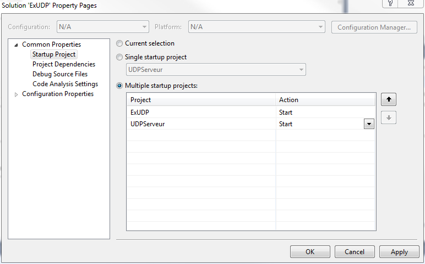This screenshot has width=425, height=264.
Task: Choose Multiple startup projects radio button
Action: (119, 86)
